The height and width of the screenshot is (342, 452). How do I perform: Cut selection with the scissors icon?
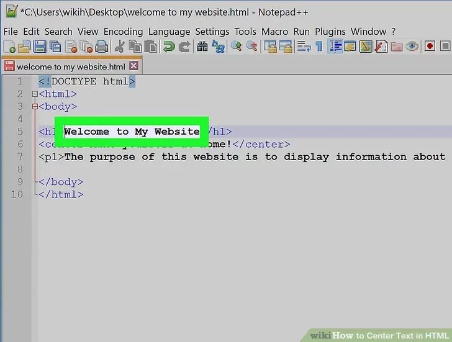coord(119,47)
